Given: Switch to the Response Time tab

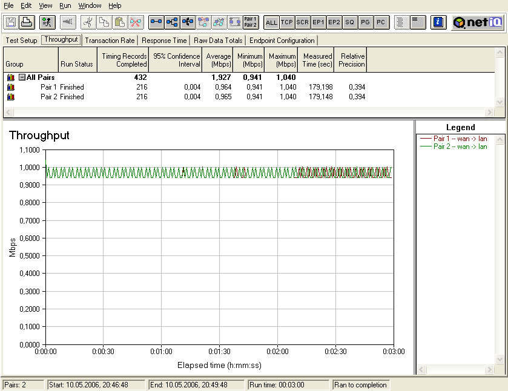Looking at the screenshot, I should 164,41.
